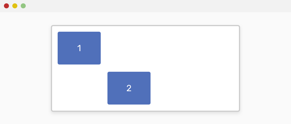Click gray background right of white panel

click(265, 68)
